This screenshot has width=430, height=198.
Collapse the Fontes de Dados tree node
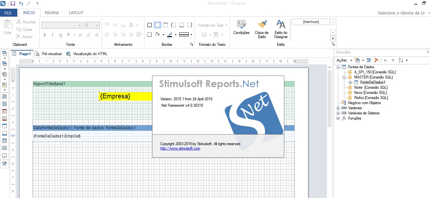(338, 67)
